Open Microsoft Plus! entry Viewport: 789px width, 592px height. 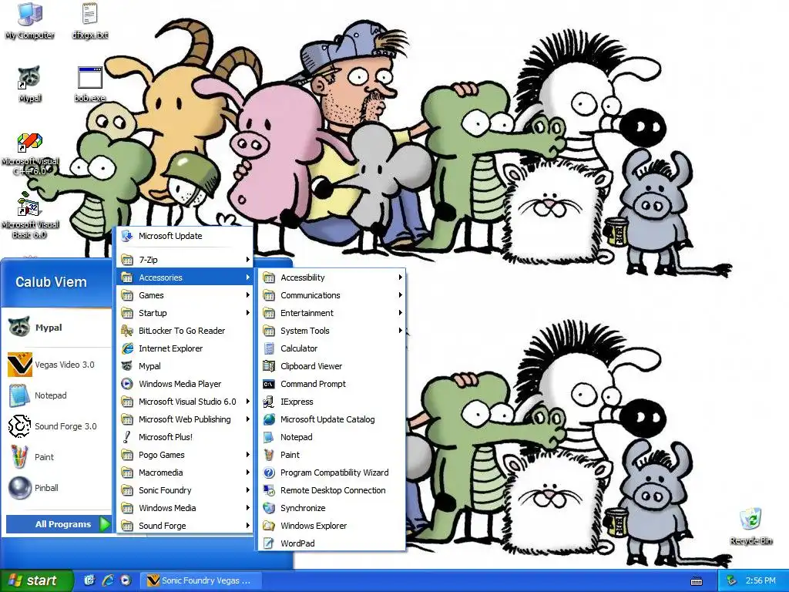[x=185, y=437]
